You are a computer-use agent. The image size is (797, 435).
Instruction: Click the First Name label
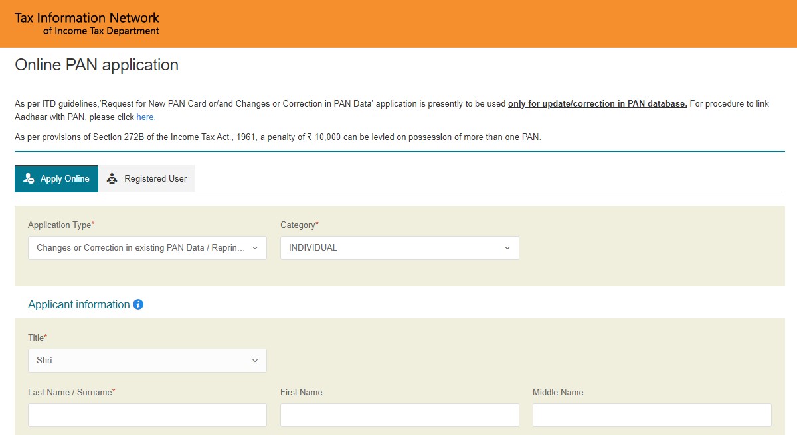click(x=302, y=393)
